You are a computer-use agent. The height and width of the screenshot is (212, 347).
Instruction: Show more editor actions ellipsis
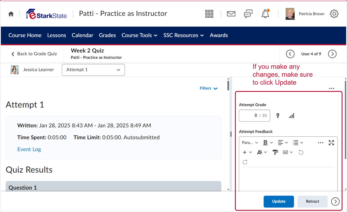(x=320, y=143)
